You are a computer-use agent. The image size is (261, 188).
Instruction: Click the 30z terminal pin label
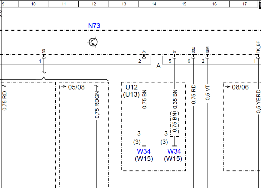click(x=194, y=50)
